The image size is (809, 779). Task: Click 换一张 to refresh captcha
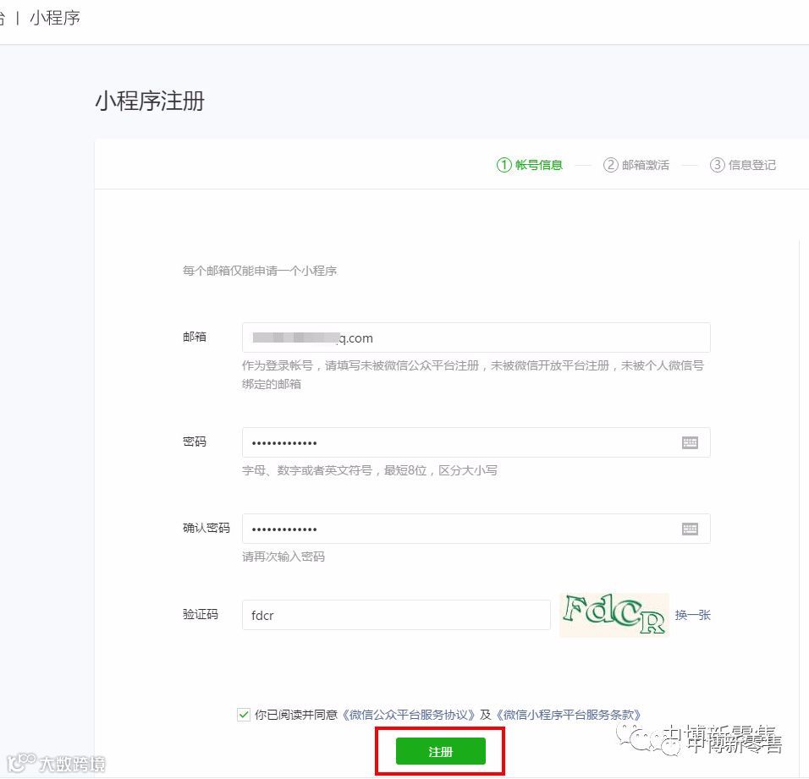coord(692,615)
